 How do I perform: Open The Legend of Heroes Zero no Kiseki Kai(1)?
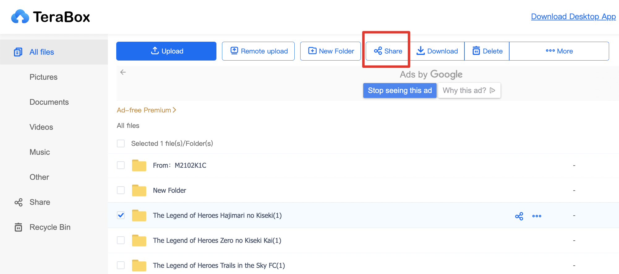(217, 240)
